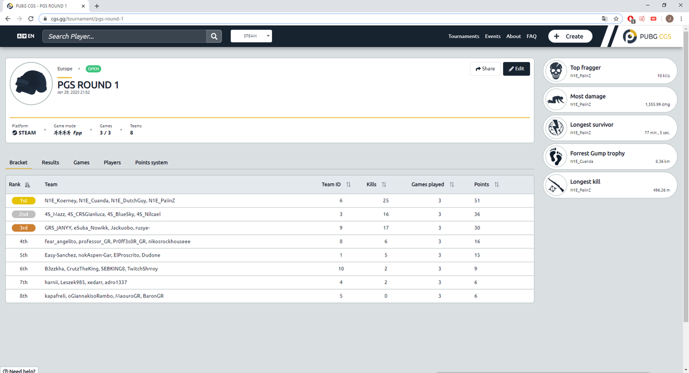Click the translate page icon
This screenshot has height=373, width=689.
click(604, 18)
